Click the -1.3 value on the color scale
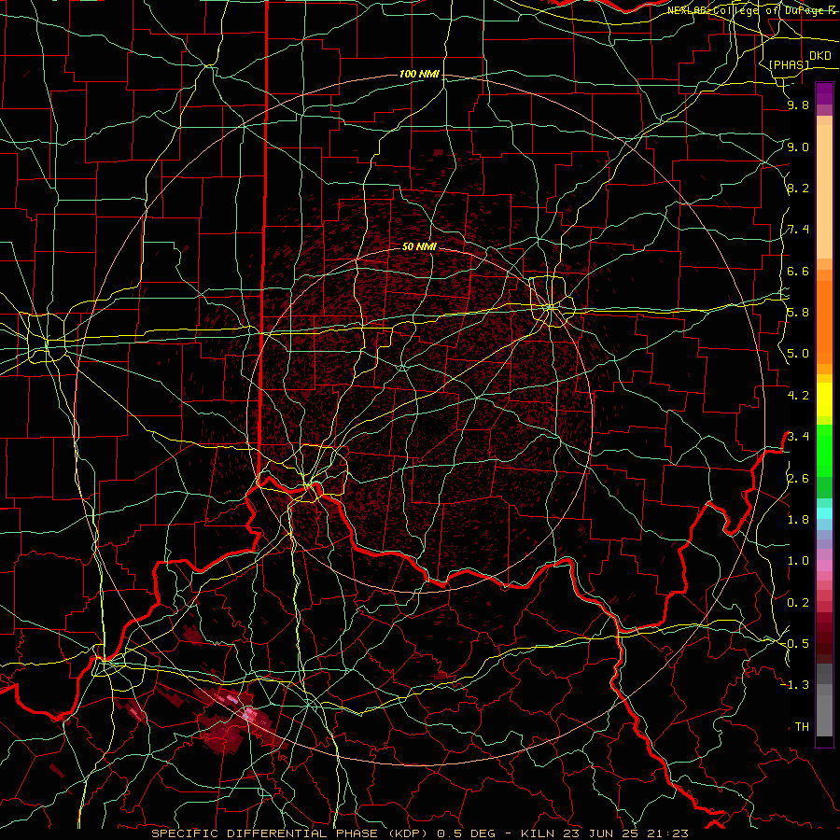840x840 pixels. tap(795, 685)
